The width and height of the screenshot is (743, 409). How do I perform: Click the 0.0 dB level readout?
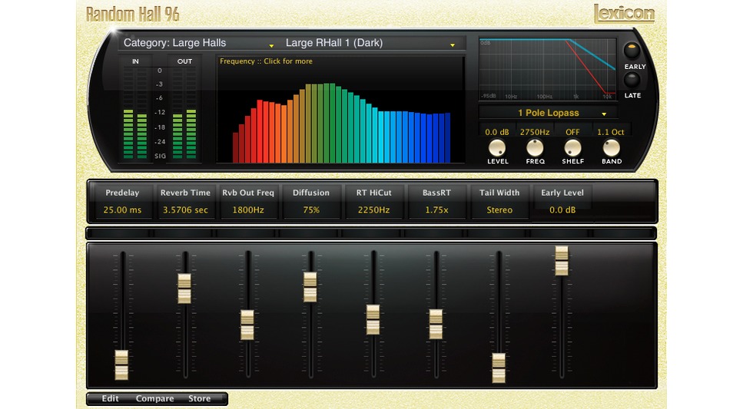pos(497,132)
